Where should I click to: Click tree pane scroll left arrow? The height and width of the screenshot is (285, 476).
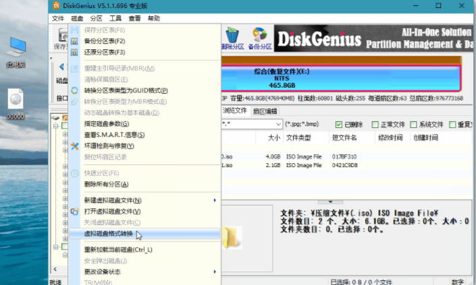point(55,269)
